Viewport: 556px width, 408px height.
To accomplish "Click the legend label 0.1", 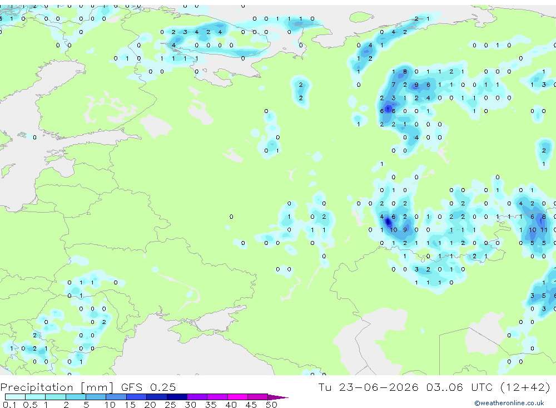I will tap(9, 405).
